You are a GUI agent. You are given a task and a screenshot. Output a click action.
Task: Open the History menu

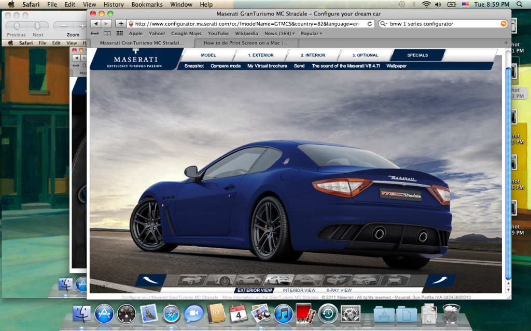(114, 4)
